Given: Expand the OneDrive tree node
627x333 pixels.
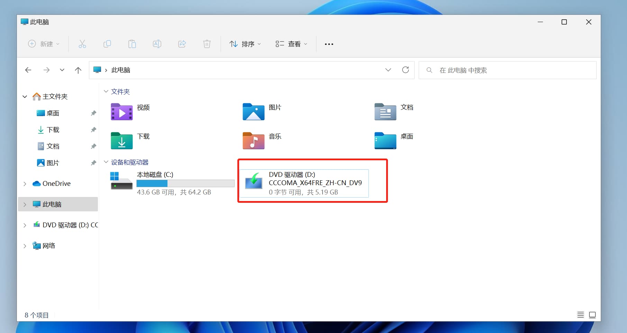Looking at the screenshot, I should (x=25, y=184).
